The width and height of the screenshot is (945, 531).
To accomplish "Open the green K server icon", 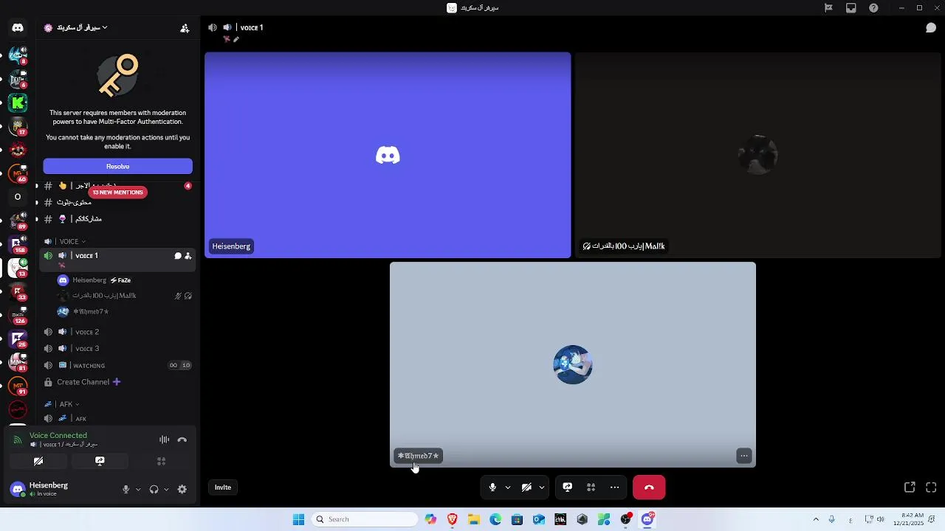I will coord(18,103).
